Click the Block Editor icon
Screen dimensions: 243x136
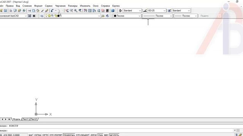pos(47,11)
